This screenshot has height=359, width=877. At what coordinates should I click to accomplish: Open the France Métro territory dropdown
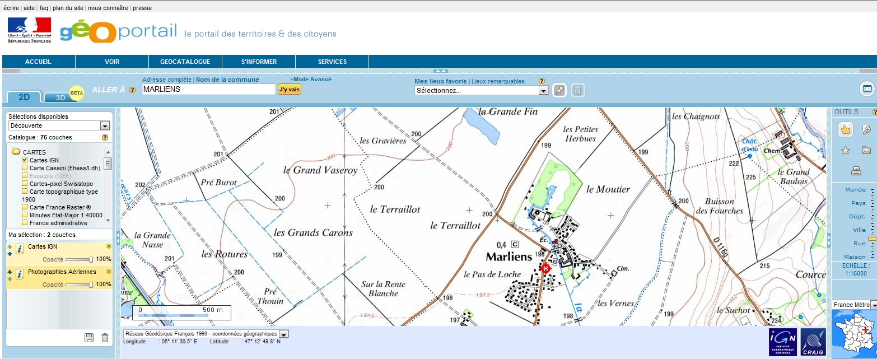[x=854, y=305]
